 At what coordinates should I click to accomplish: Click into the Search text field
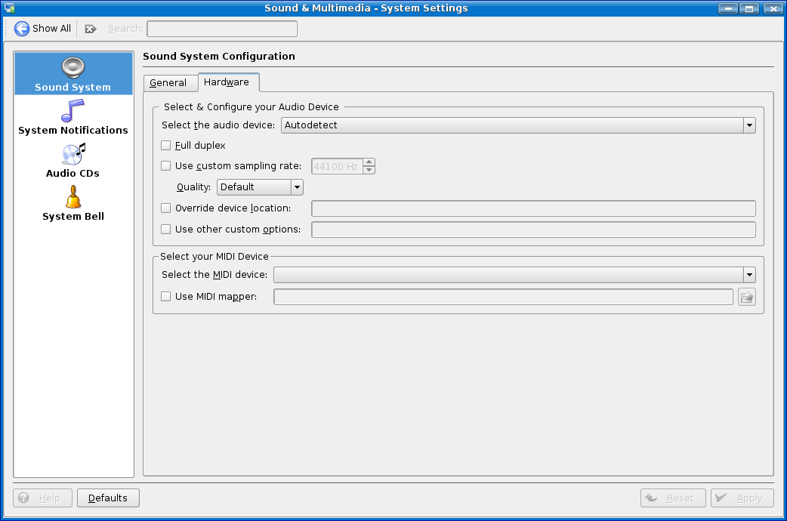tap(222, 29)
